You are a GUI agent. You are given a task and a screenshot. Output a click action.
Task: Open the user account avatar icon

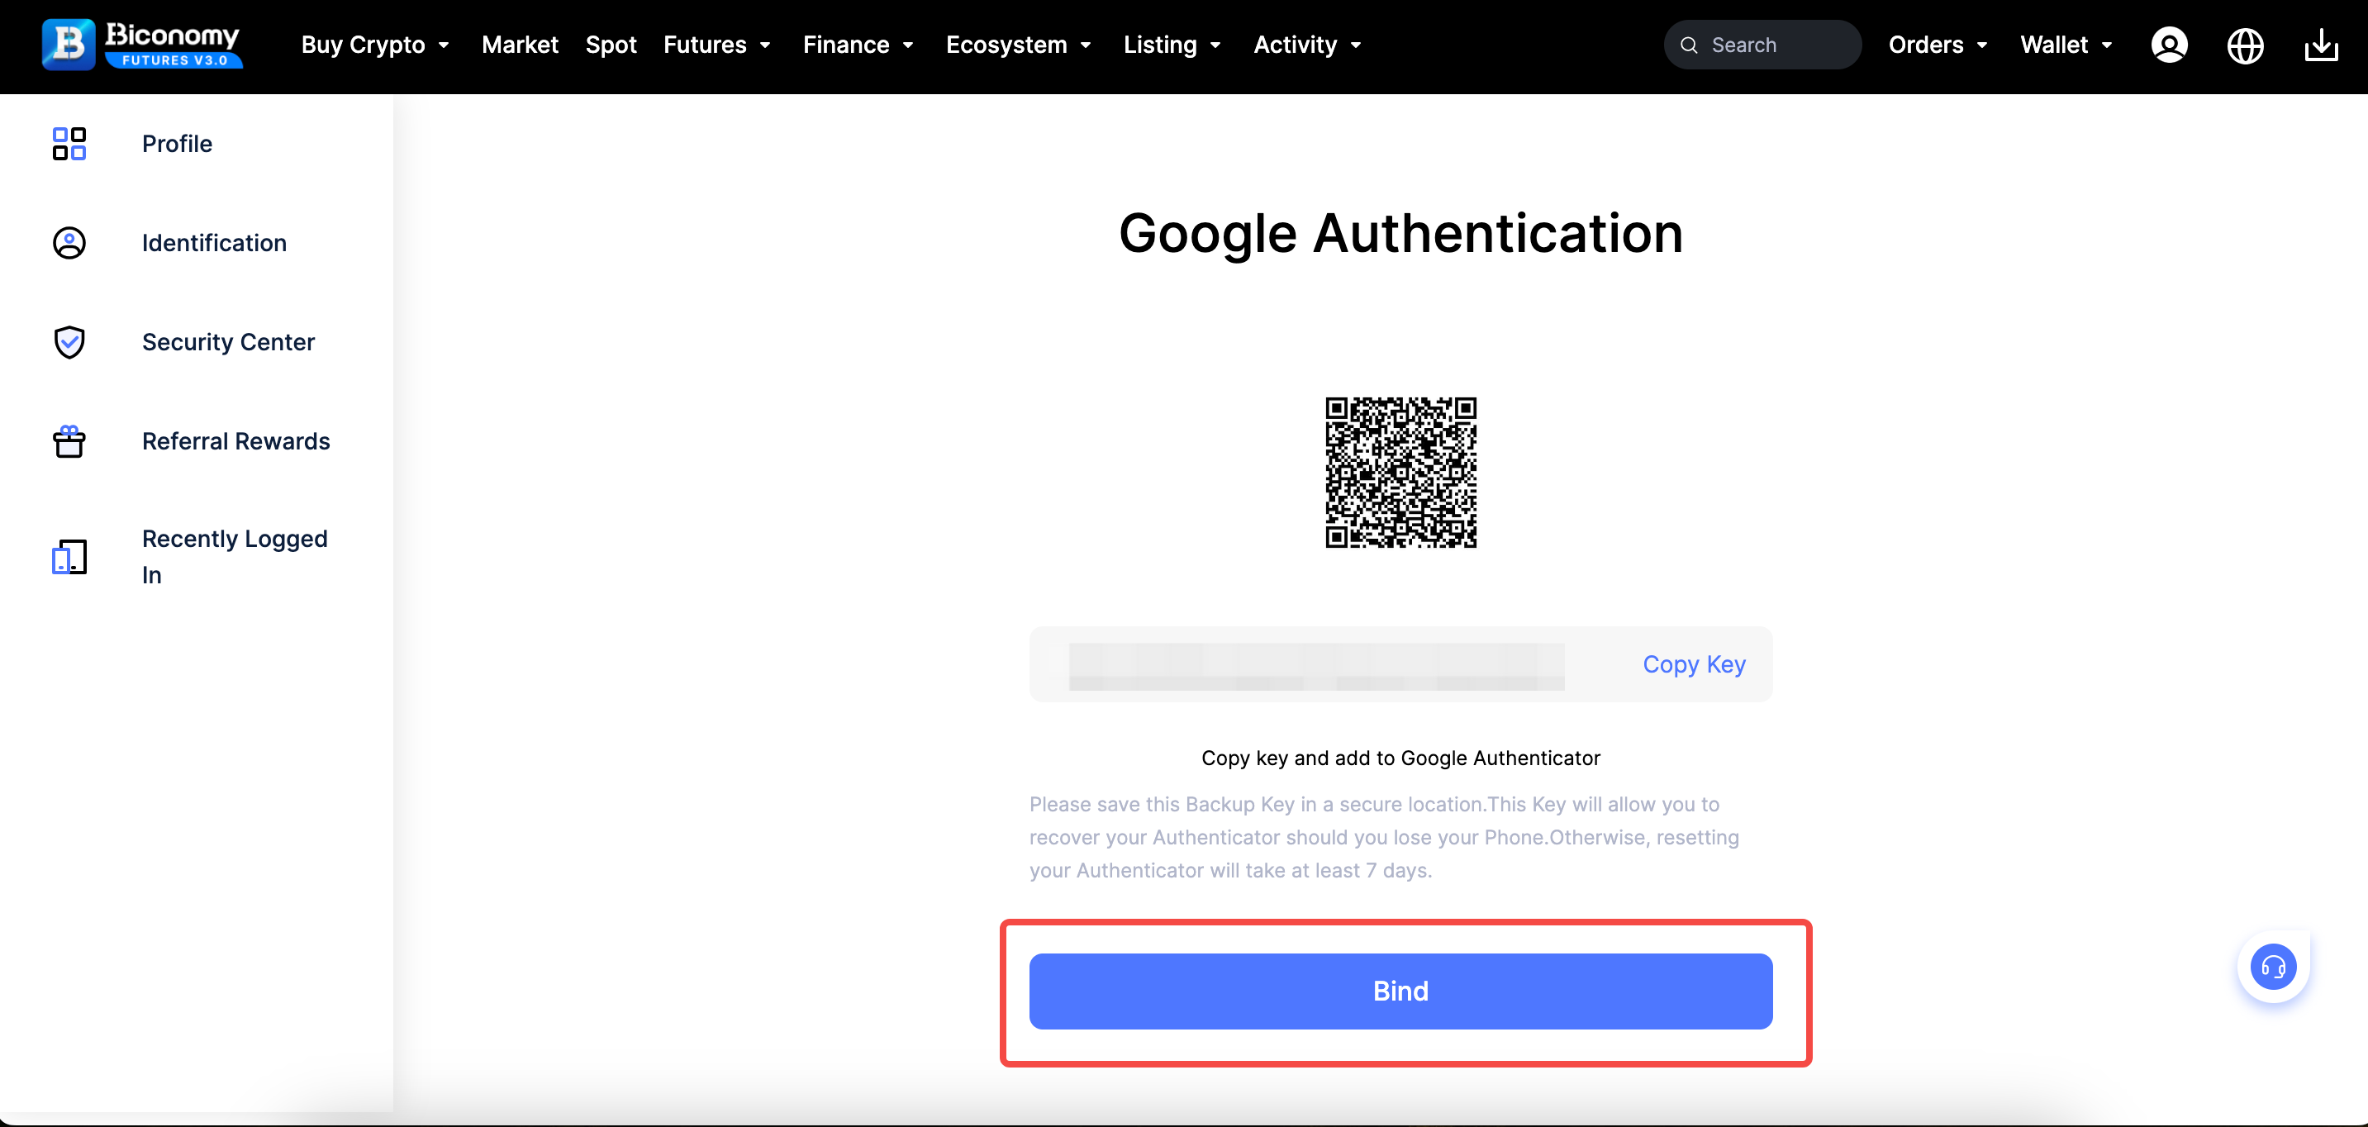tap(2169, 45)
